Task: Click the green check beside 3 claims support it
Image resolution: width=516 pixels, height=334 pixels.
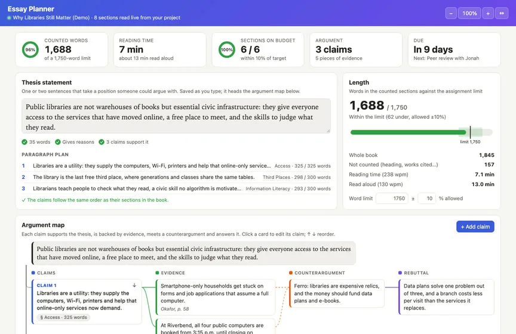Action: pyautogui.click(x=102, y=142)
